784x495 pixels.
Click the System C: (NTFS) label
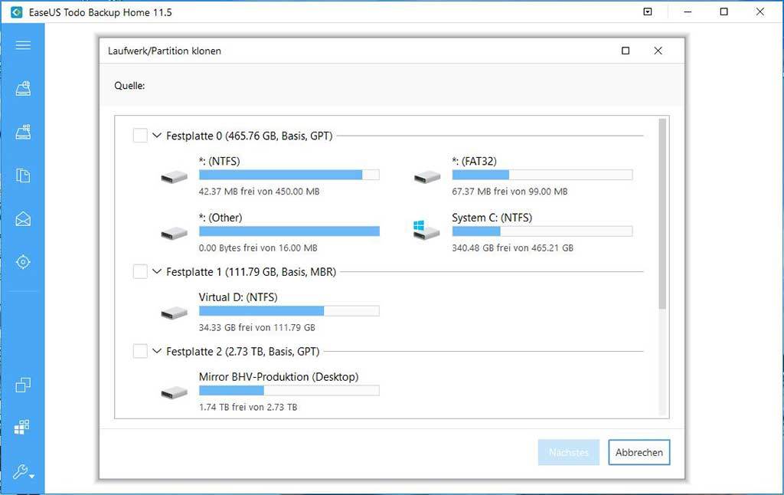[x=492, y=218]
